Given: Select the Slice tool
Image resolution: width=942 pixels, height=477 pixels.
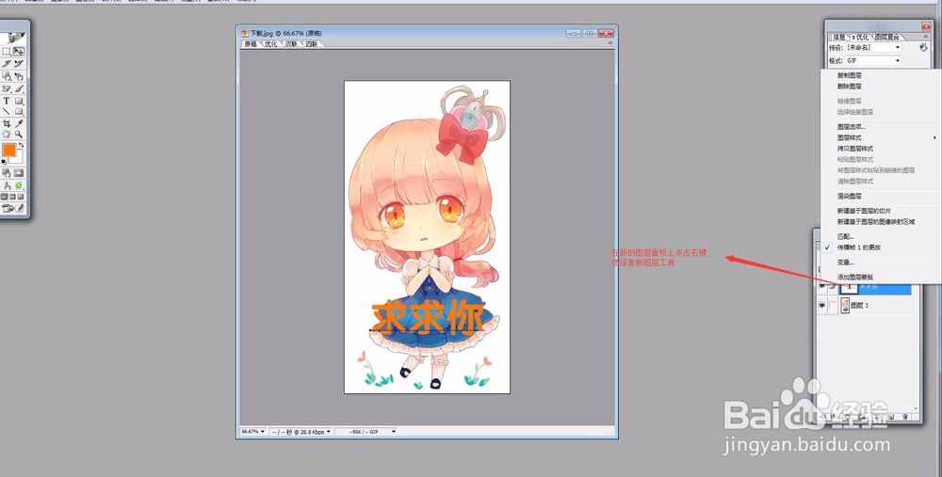Looking at the screenshot, I should 6,63.
